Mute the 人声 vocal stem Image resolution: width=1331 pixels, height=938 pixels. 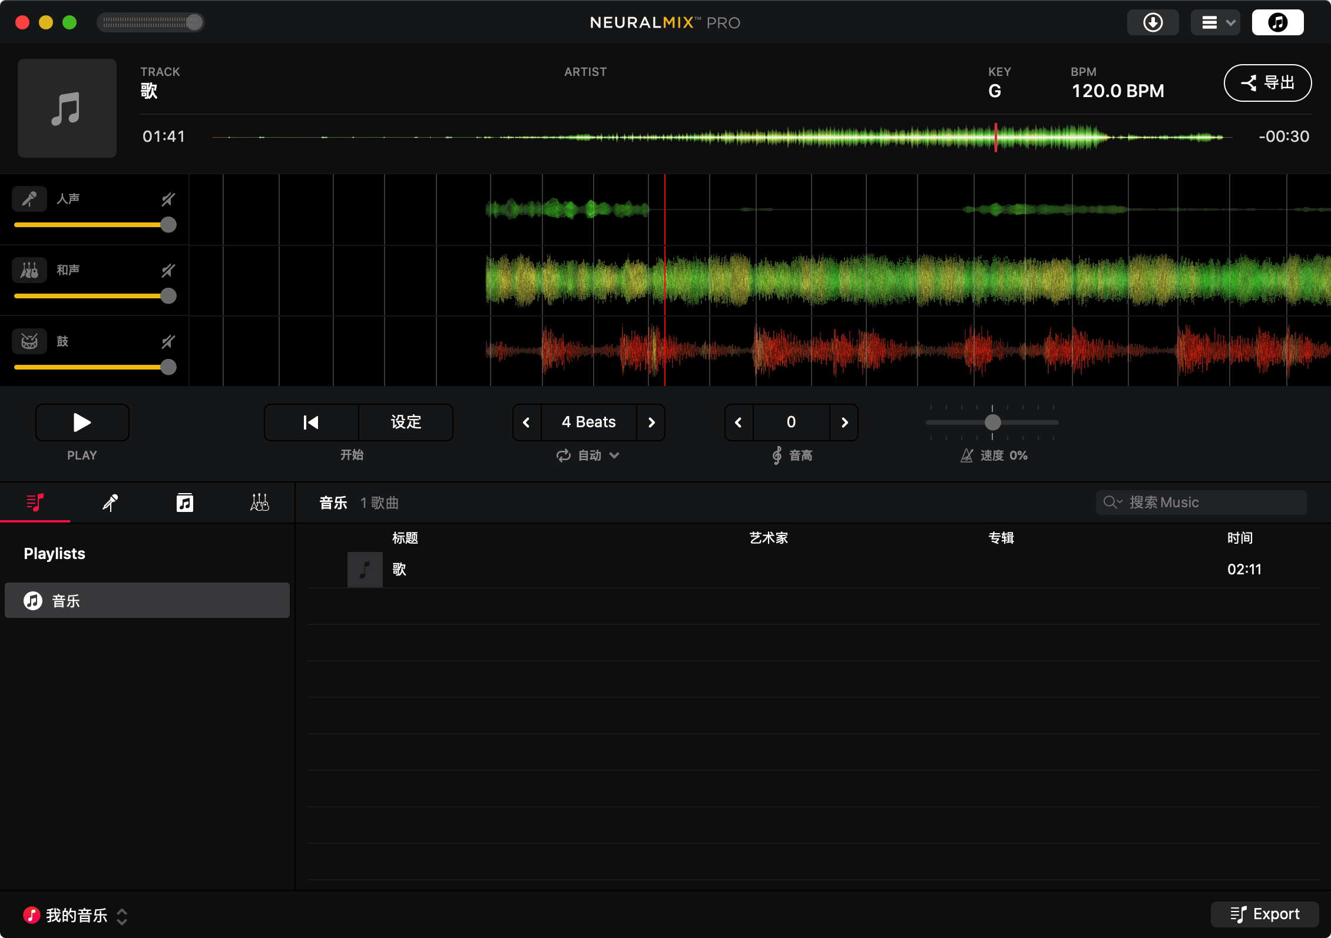(x=168, y=199)
